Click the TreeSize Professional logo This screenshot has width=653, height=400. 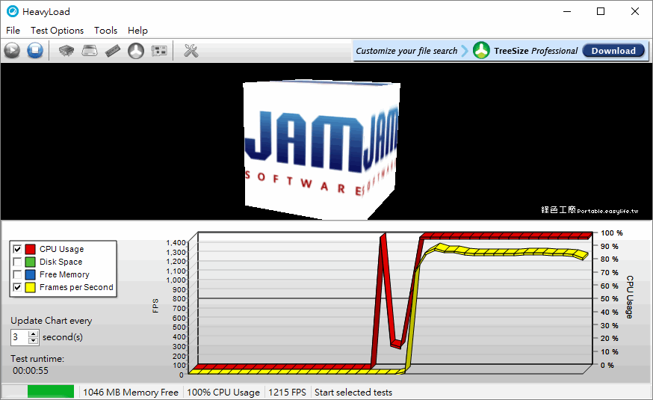[481, 50]
